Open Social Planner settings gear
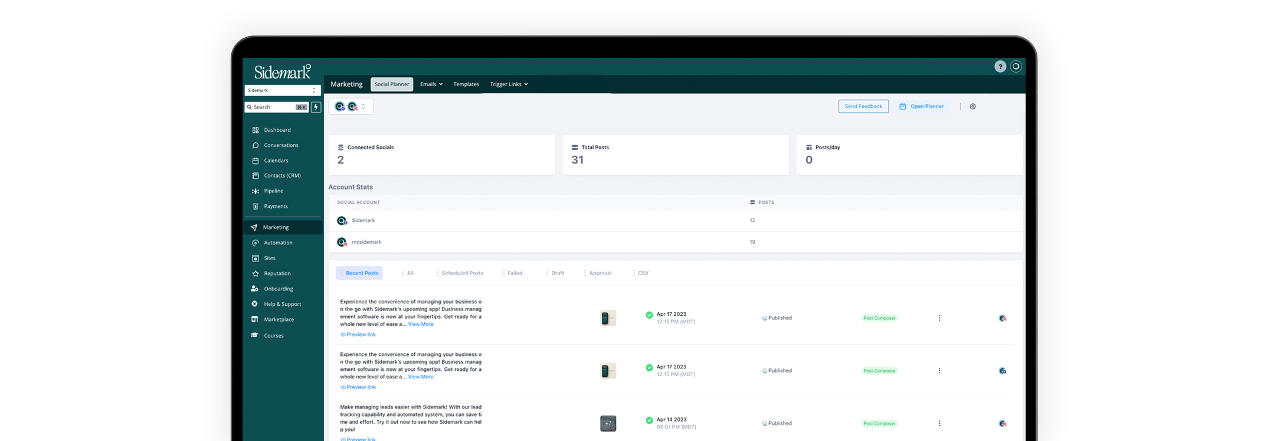This screenshot has width=1267, height=441. 973,107
